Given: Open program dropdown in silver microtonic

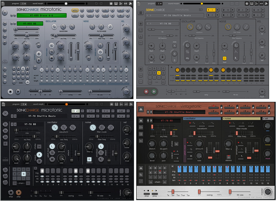Looking at the screenshot, I should (24, 4).
